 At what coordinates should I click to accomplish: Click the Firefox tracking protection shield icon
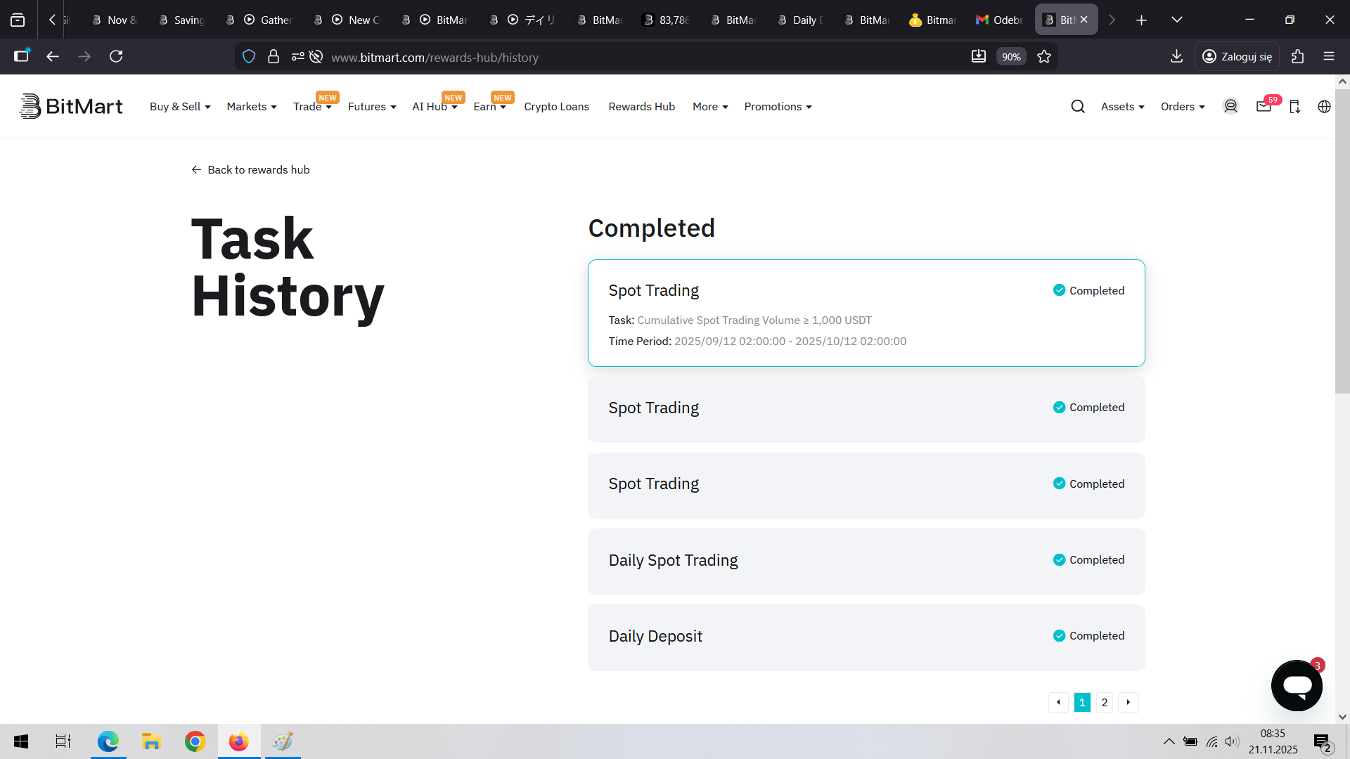(x=249, y=57)
